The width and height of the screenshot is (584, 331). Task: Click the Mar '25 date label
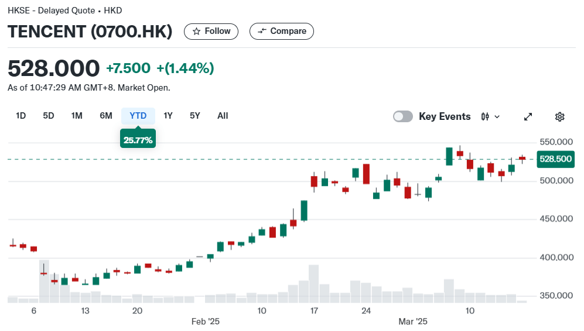tap(413, 321)
